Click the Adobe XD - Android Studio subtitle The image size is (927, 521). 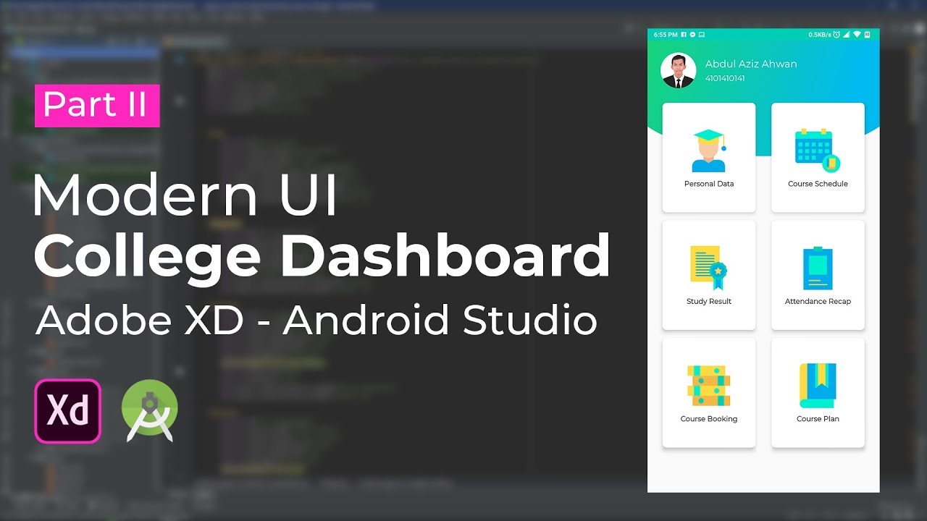pos(316,321)
